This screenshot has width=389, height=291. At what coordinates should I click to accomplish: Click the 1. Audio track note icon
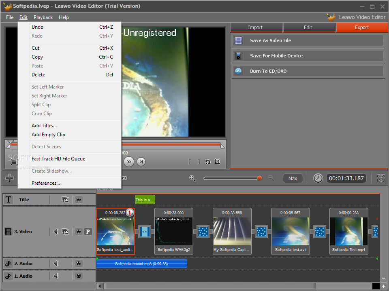[x=8, y=276]
